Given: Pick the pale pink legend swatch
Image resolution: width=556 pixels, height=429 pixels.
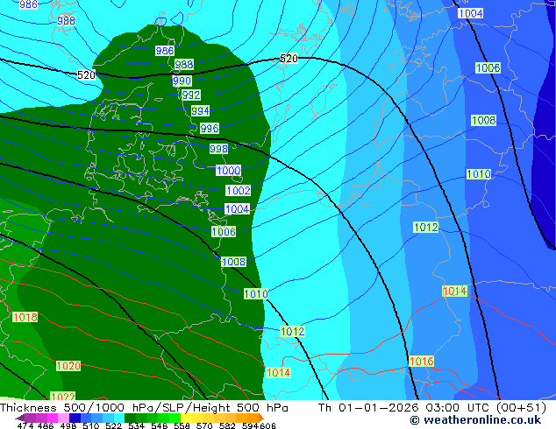Looking at the screenshot, I should (63, 418).
